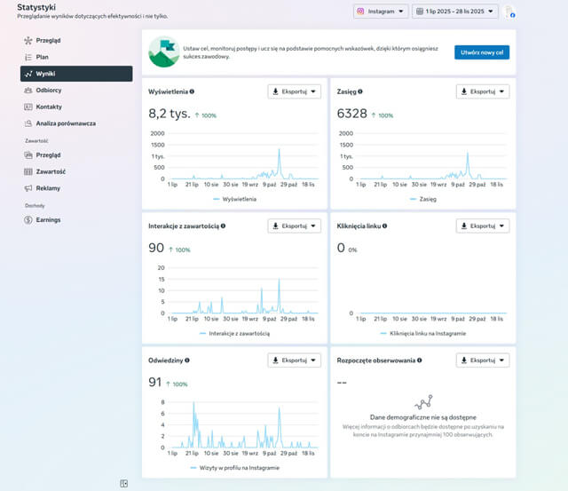The image size is (568, 491).
Task: Open profile avatar in top right
Action: 511,12
